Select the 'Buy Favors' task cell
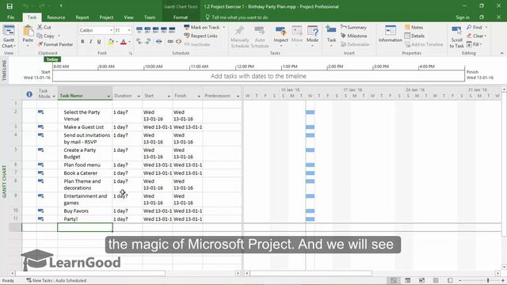The image size is (507, 285). (x=85, y=211)
